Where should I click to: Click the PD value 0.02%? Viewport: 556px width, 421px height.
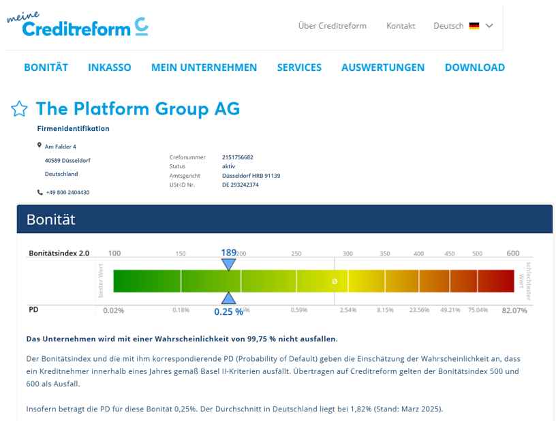(x=114, y=311)
